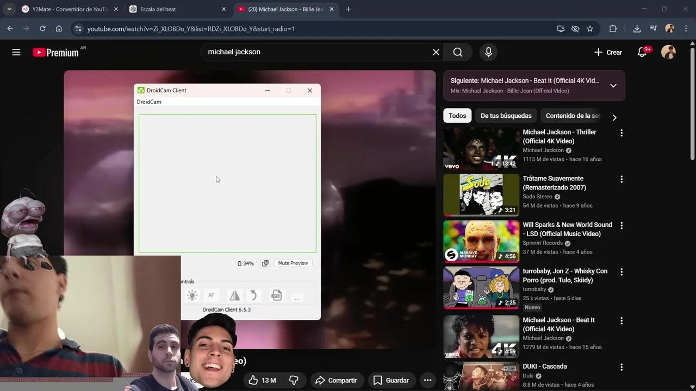696x391 pixels.
Task: Go back with the browser back arrow
Action: coord(10,29)
